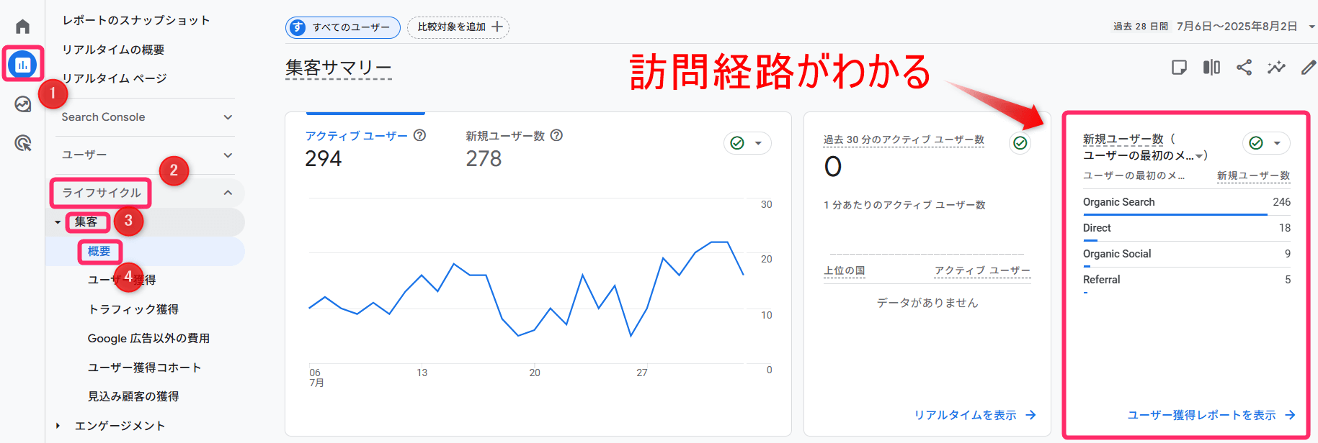Open data quality check dropdown on line chart card
The height and width of the screenshot is (443, 1318).
click(747, 143)
